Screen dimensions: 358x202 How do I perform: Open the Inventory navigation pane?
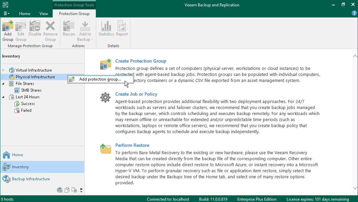[x=42, y=167]
